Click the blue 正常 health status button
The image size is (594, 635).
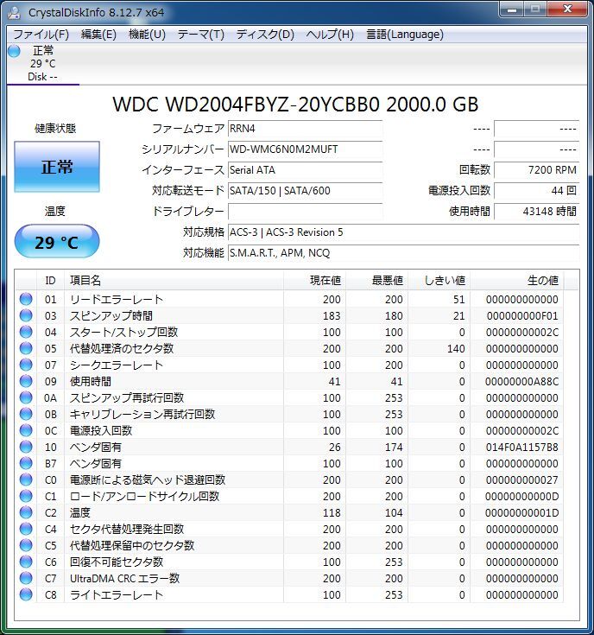57,167
